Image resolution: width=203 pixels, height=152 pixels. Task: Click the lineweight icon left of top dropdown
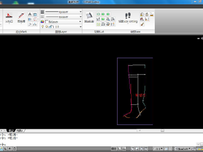[x=42, y=12]
